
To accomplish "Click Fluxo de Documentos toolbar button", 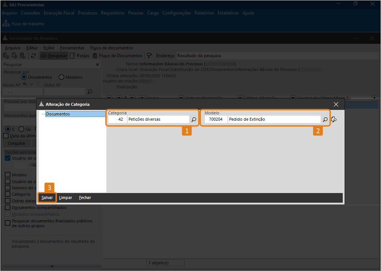I will coord(117,56).
